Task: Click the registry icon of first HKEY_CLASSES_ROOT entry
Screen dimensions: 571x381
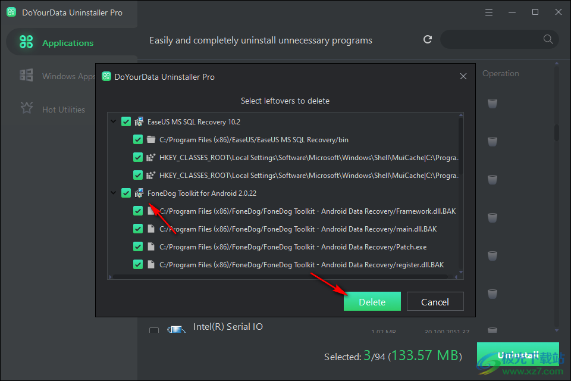Action: pyautogui.click(x=150, y=157)
